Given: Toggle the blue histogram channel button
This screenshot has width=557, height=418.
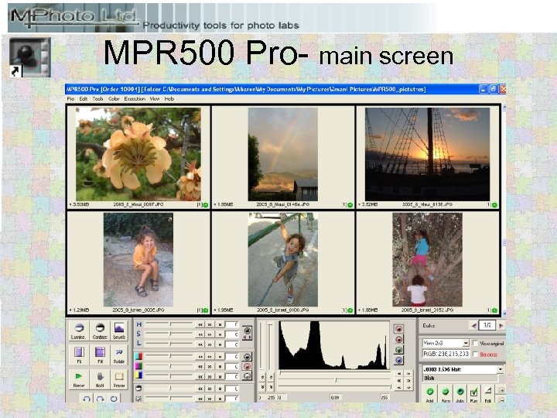Looking at the screenshot, I should (x=399, y=361).
